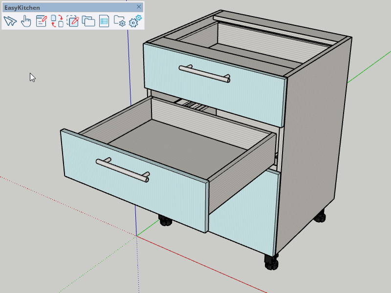The height and width of the screenshot is (293, 391).
Task: Select the double-arrow multi-select tool in EasyKitchen
Action: coord(10,21)
